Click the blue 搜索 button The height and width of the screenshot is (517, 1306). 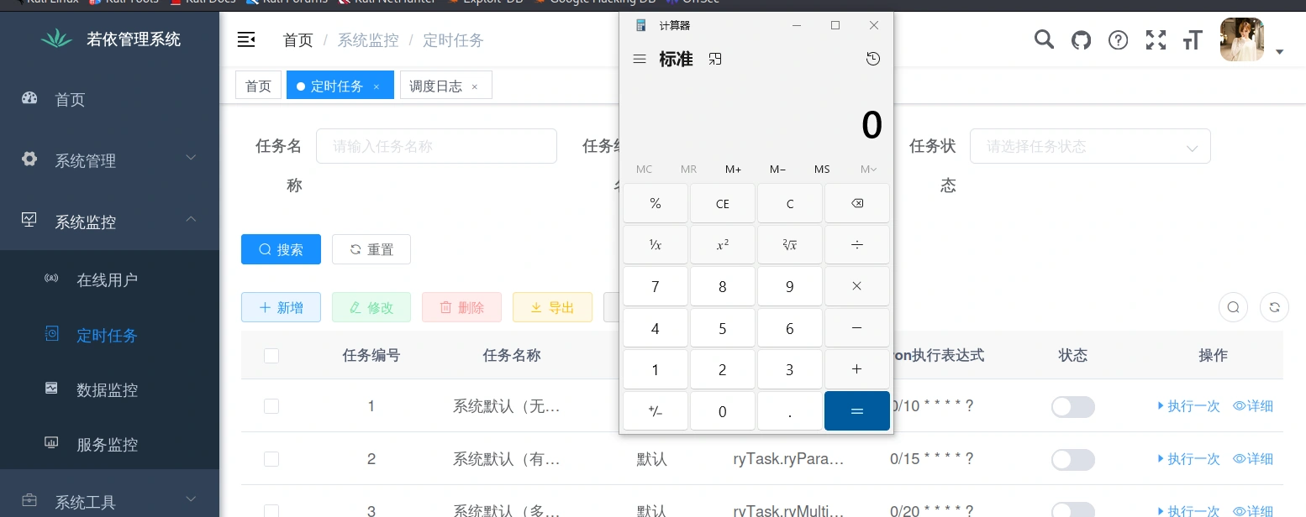click(x=281, y=249)
